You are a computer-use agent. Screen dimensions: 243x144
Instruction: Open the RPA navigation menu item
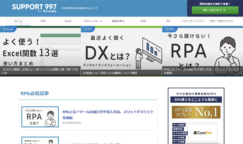[x=43, y=21]
